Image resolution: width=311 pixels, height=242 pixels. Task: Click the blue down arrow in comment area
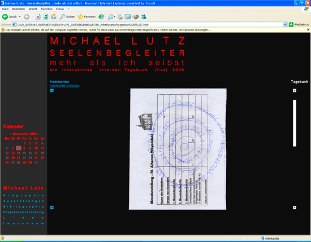52,208
